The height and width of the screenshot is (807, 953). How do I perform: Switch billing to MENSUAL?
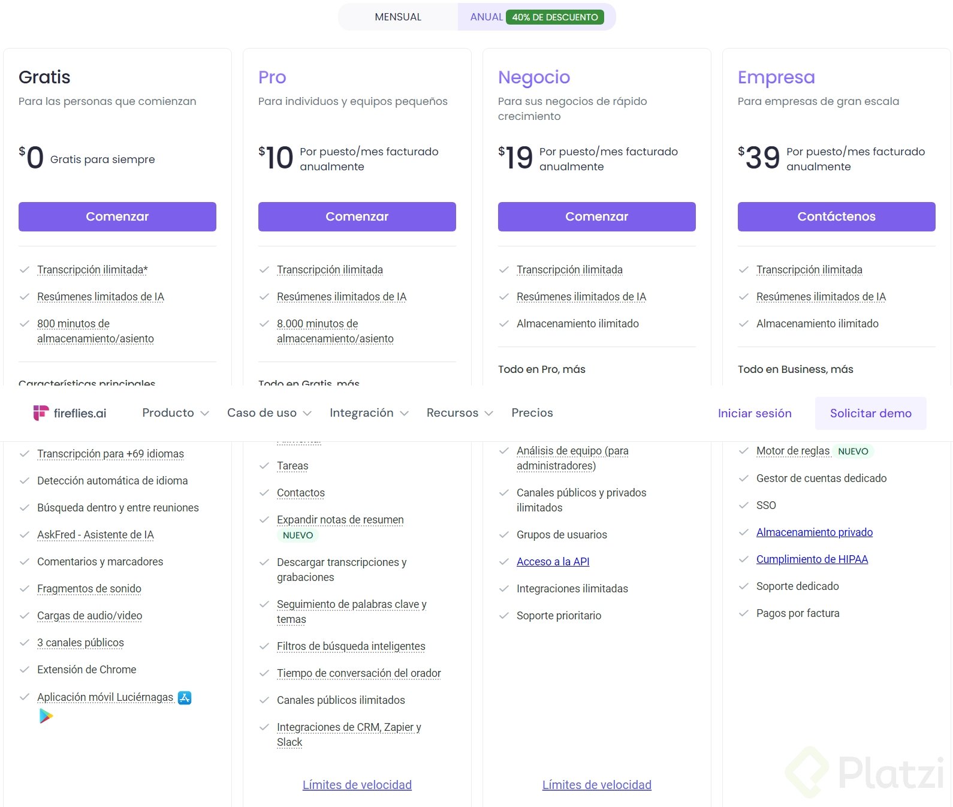click(x=398, y=17)
